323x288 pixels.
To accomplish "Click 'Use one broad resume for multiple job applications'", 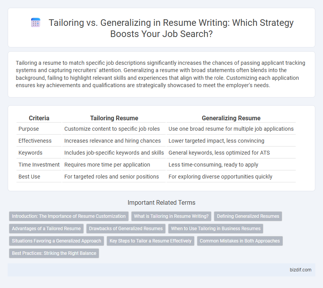I will (x=231, y=129).
